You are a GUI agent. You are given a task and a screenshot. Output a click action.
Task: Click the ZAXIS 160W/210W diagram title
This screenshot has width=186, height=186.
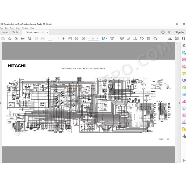coord(83,69)
